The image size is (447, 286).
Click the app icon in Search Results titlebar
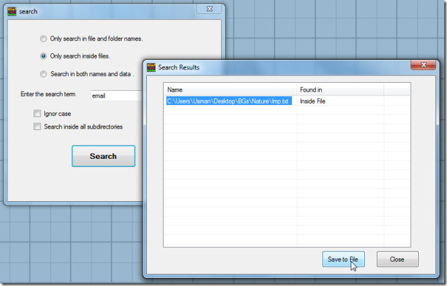click(151, 67)
